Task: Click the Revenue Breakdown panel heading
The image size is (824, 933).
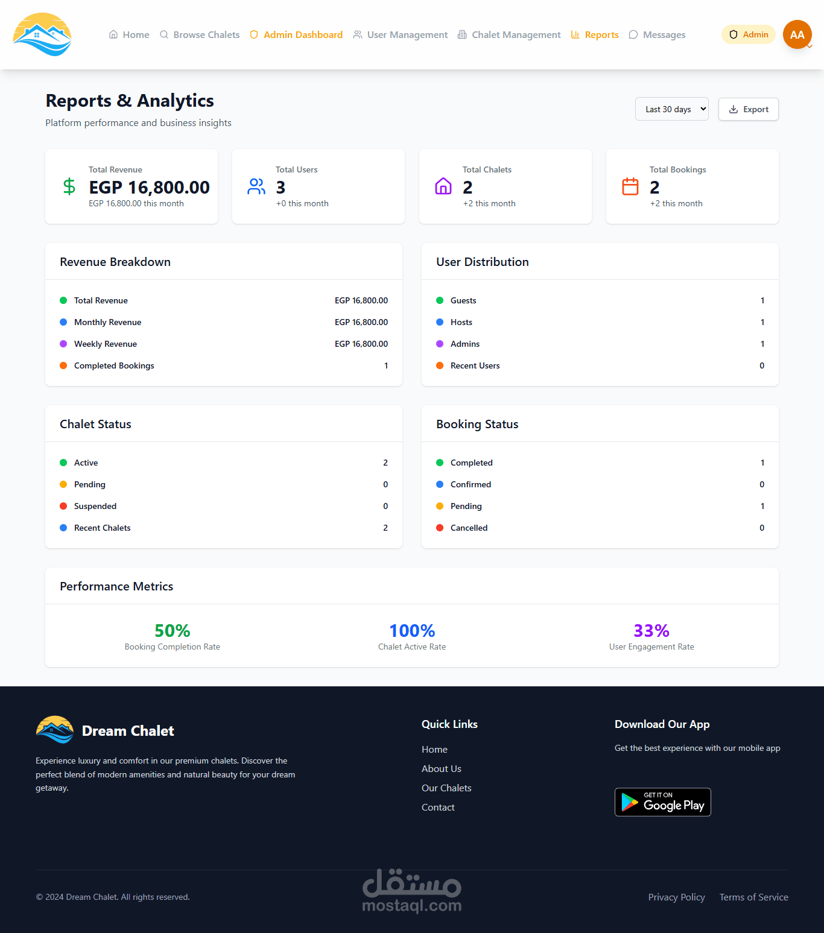Action: (115, 262)
